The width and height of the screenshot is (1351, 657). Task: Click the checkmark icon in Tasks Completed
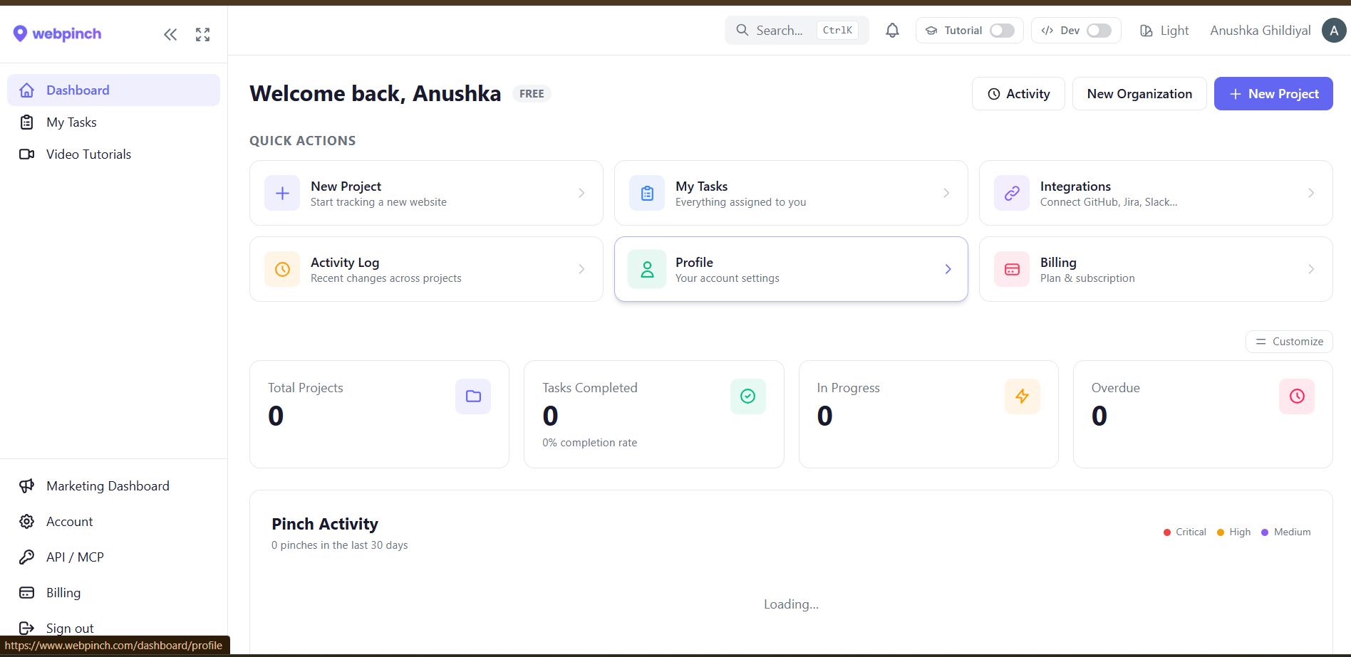point(747,396)
